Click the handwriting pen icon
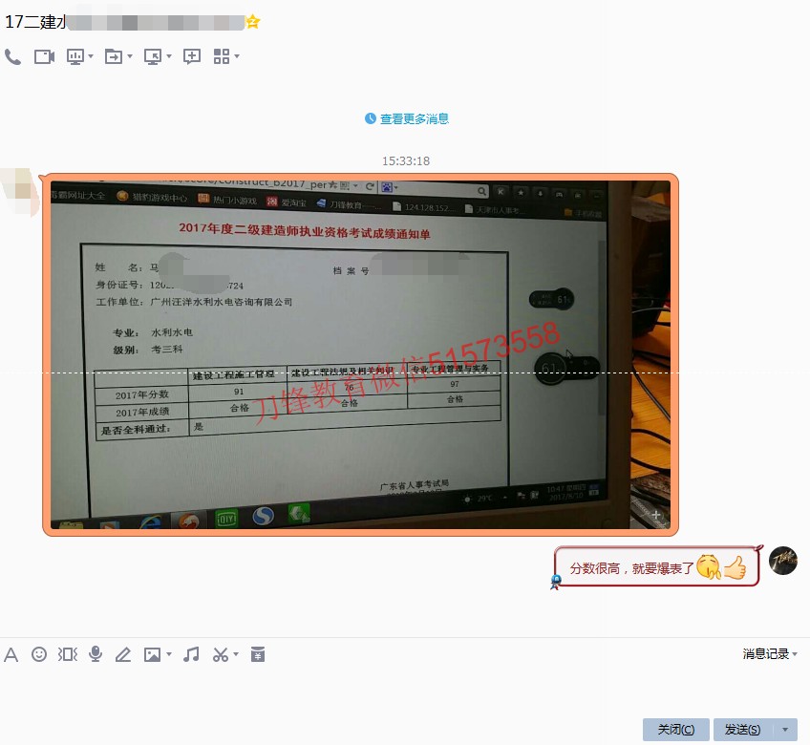 pos(123,654)
